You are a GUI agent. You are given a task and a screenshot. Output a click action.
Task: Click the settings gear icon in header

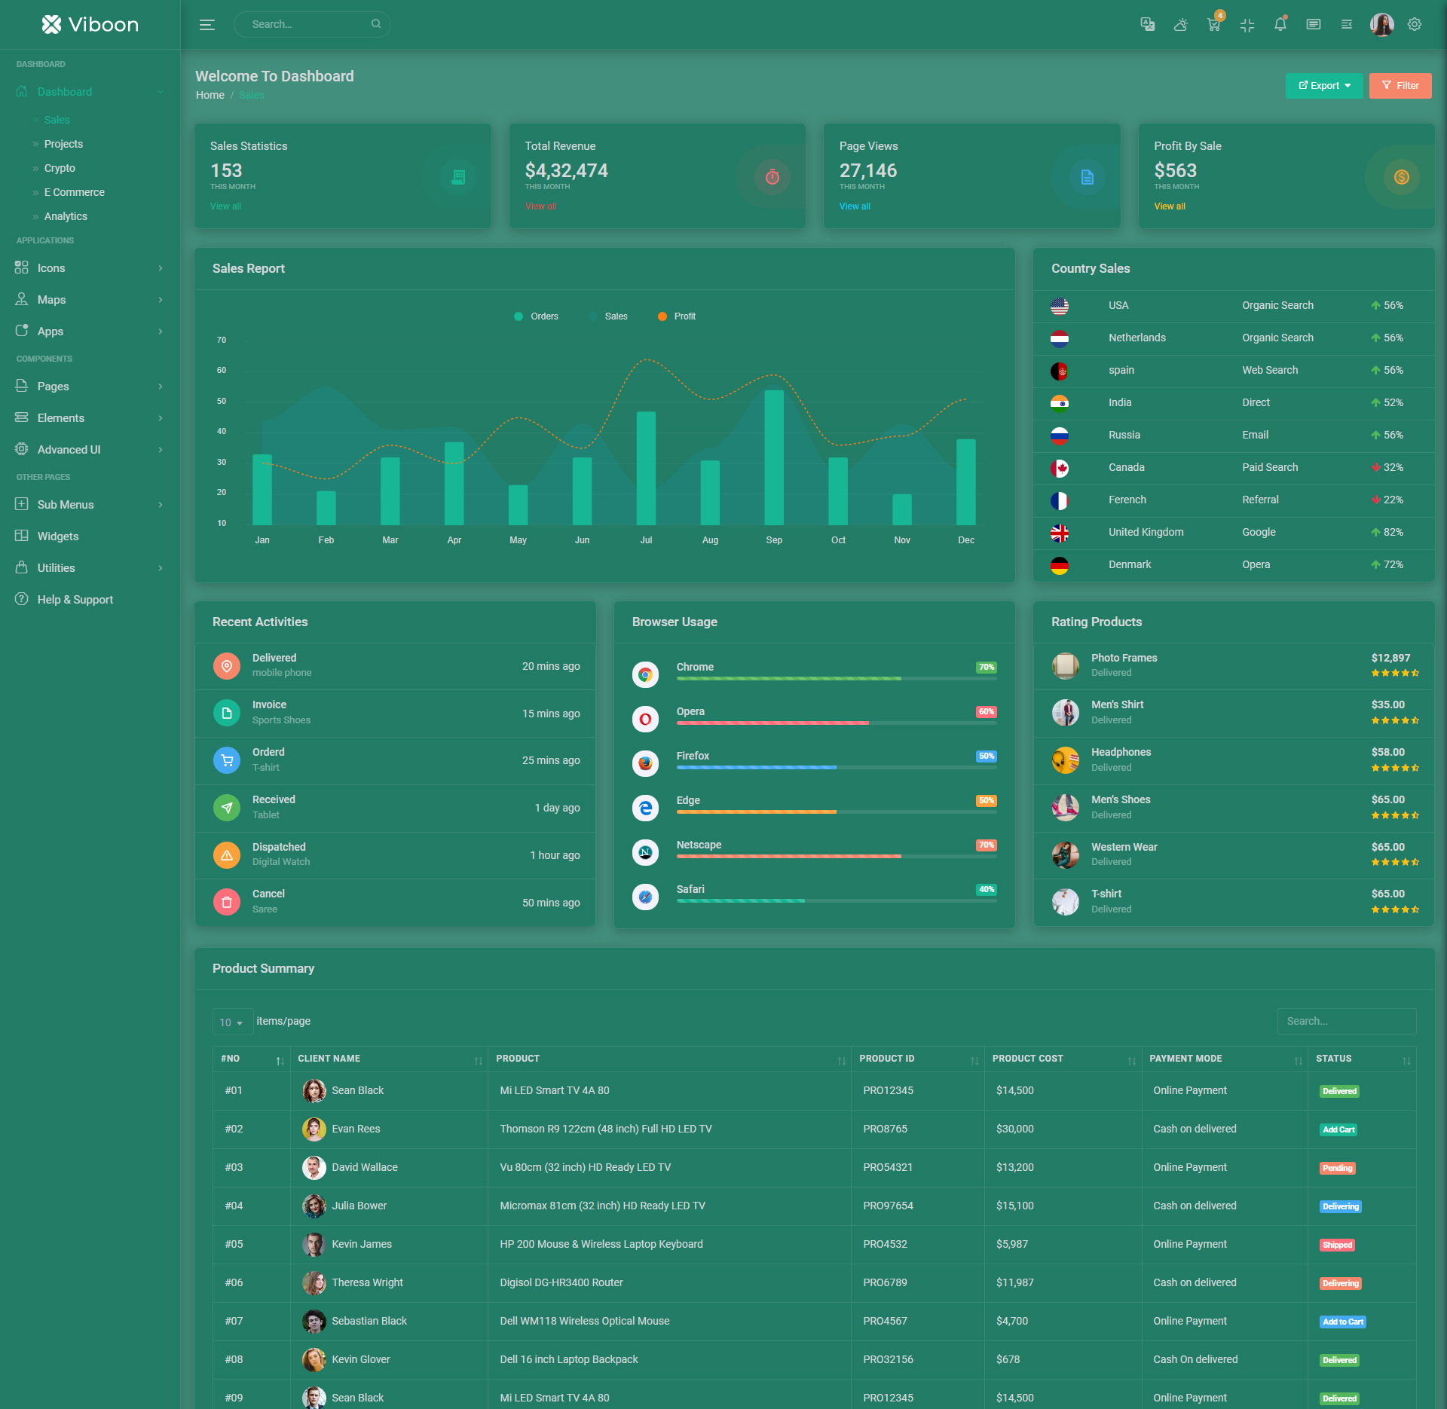[x=1415, y=25]
